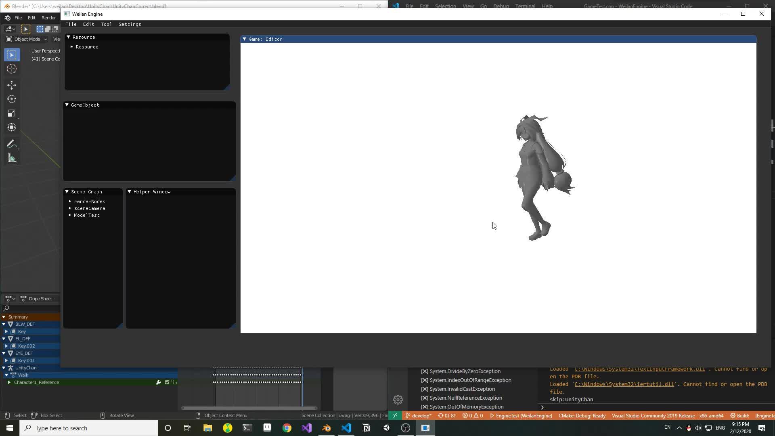Viewport: 775px width, 436px height.
Task: Select the Blender Scale tool
Action: 12,113
